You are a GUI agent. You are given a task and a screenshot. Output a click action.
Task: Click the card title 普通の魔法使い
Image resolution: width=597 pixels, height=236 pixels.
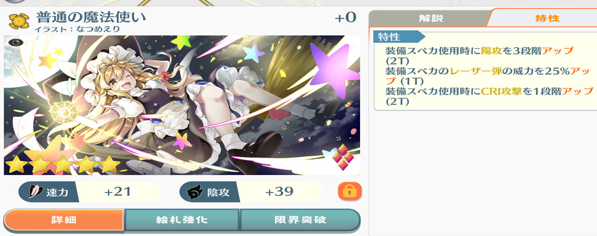pos(91,17)
